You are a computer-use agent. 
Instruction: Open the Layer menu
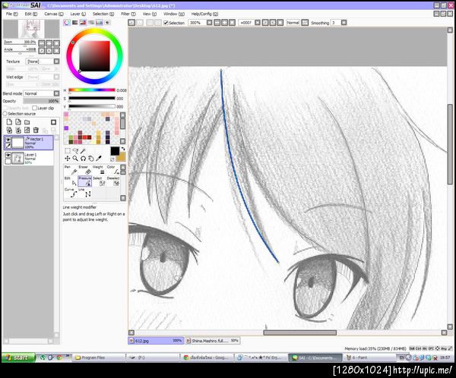point(78,14)
